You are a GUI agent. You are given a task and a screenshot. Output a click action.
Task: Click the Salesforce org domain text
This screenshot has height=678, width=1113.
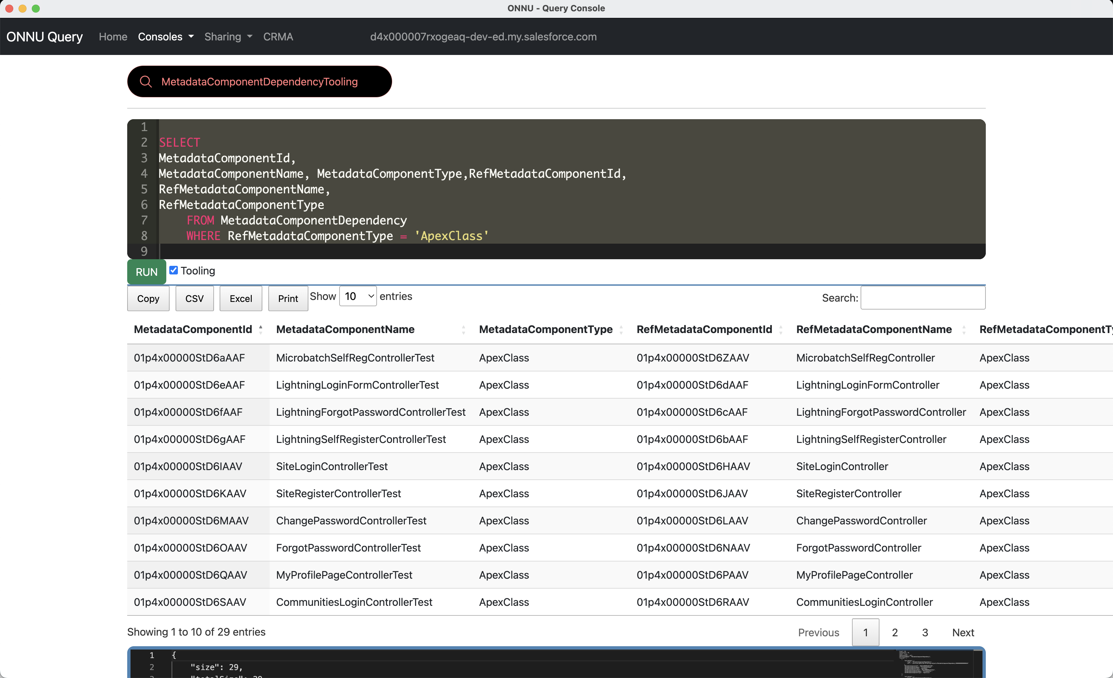coord(483,36)
